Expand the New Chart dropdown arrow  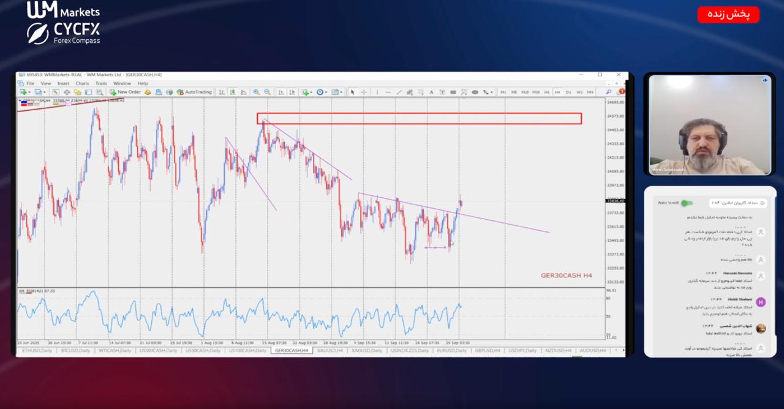point(29,92)
